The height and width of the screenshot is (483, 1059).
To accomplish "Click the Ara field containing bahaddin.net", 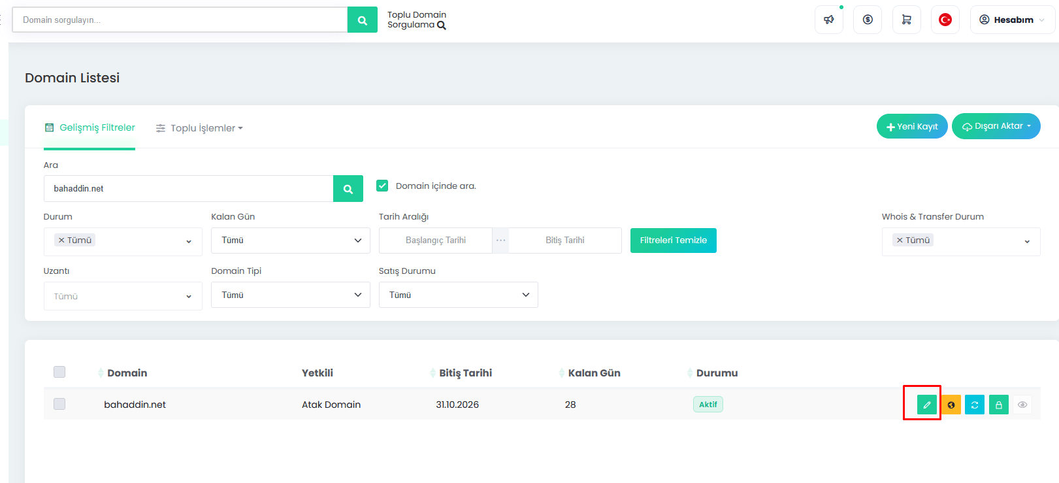I will click(x=189, y=189).
